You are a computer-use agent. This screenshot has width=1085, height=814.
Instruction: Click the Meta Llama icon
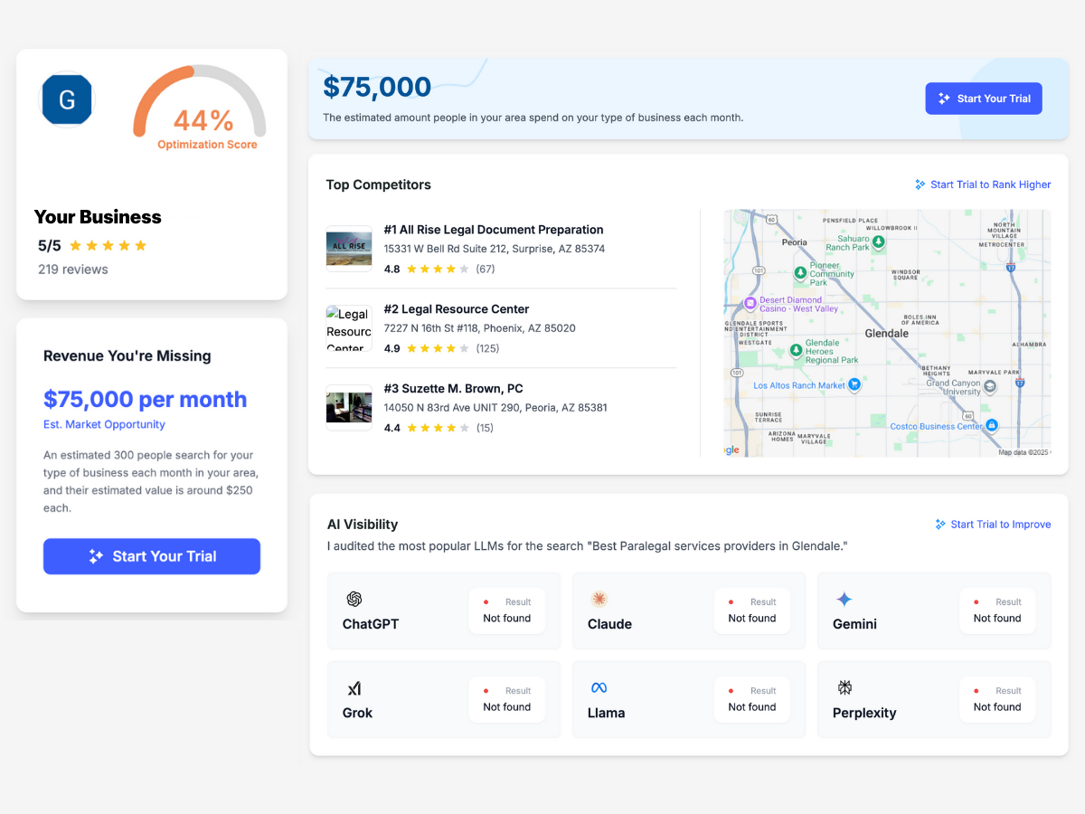click(x=599, y=688)
